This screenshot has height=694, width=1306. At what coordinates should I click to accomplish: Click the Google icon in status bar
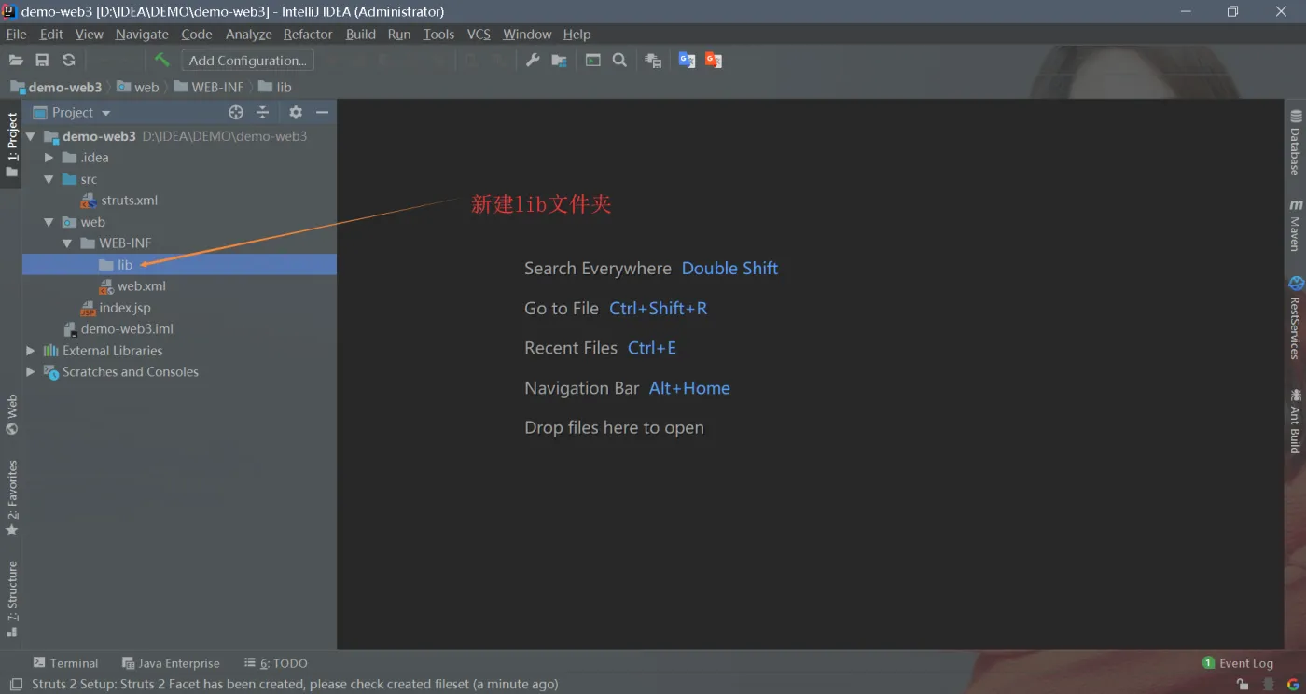click(x=1293, y=684)
